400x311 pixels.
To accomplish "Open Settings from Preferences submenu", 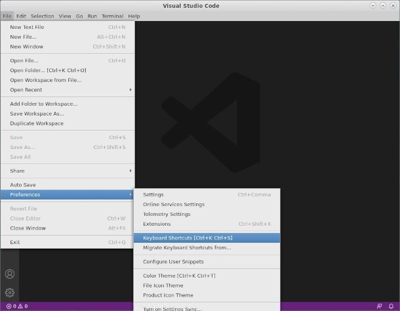I will [207, 195].
